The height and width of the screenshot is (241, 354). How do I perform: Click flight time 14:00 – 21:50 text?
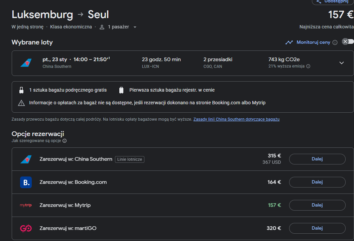[x=92, y=59]
